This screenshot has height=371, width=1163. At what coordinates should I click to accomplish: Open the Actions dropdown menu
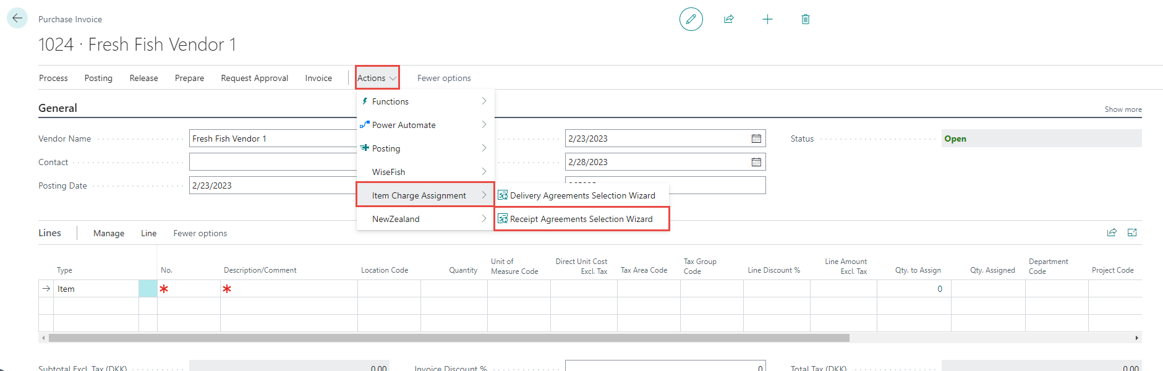tap(377, 78)
